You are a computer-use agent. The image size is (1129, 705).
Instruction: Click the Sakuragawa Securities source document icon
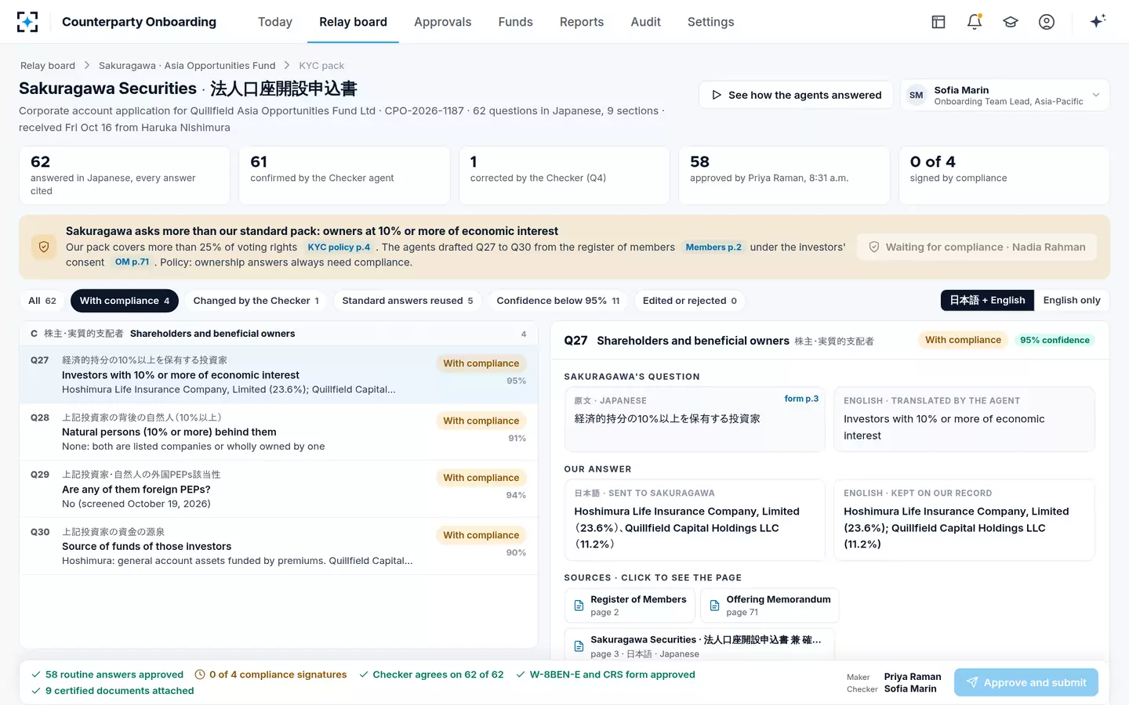(579, 646)
